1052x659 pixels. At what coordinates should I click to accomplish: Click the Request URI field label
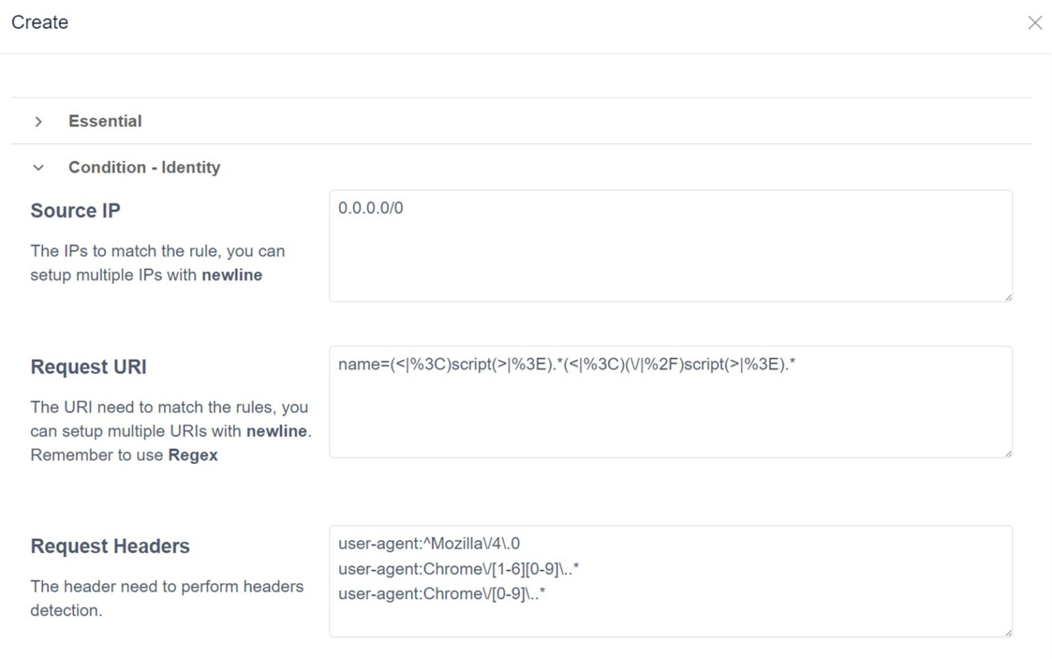[x=88, y=367]
